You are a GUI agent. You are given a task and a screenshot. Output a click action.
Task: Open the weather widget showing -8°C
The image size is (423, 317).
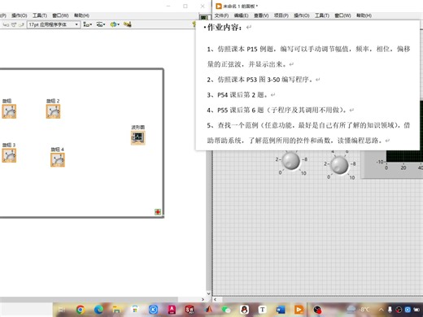(x=358, y=310)
